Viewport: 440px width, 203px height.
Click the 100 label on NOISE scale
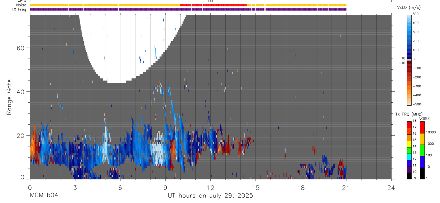[429, 155]
